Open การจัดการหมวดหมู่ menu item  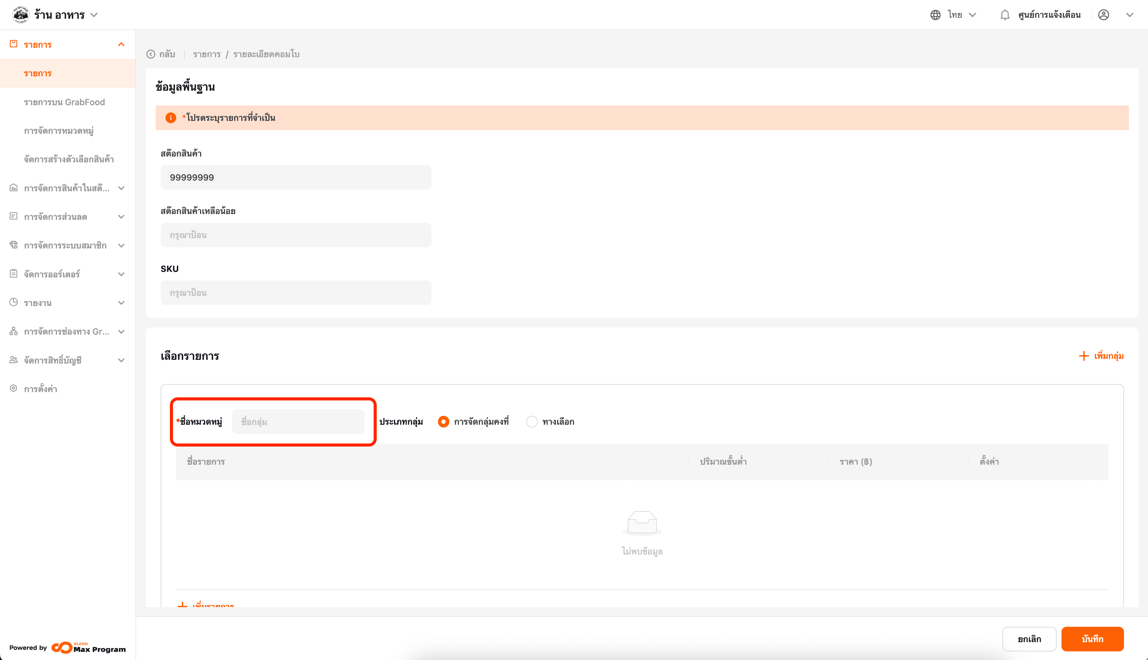click(59, 131)
